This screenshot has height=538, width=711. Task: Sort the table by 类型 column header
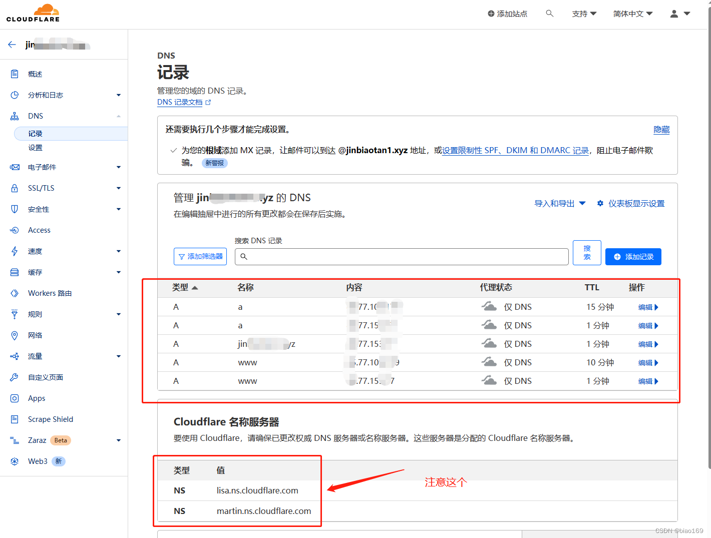(185, 287)
